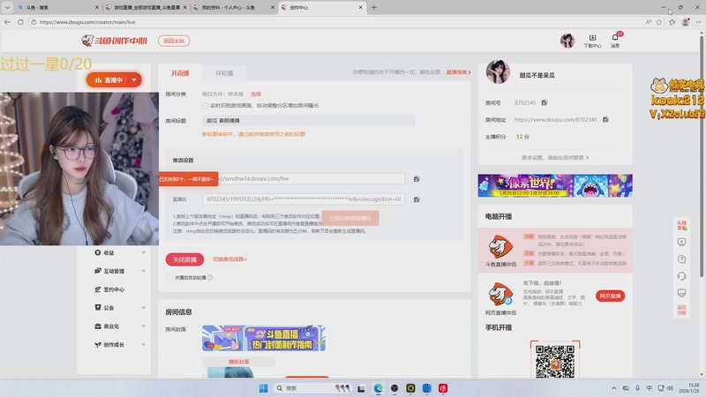This screenshot has width=706, height=397.
Task: Expand the 公会 menu arrow
Action: pyautogui.click(x=144, y=308)
